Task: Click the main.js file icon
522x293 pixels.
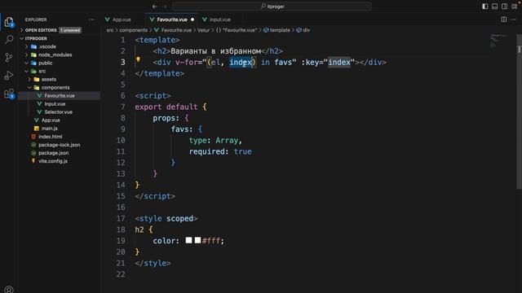Action: [36, 129]
